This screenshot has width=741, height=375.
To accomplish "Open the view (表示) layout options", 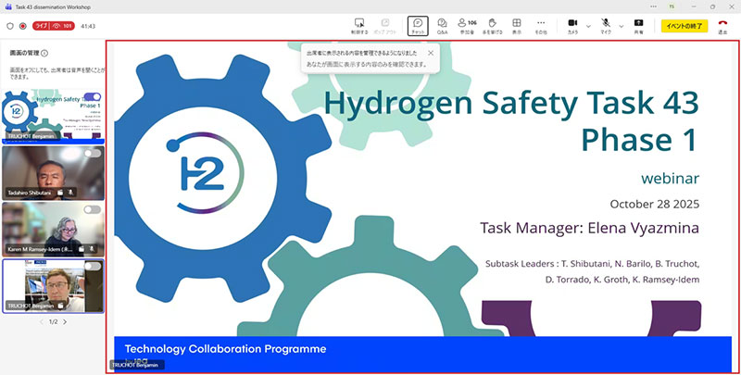I will click(517, 23).
